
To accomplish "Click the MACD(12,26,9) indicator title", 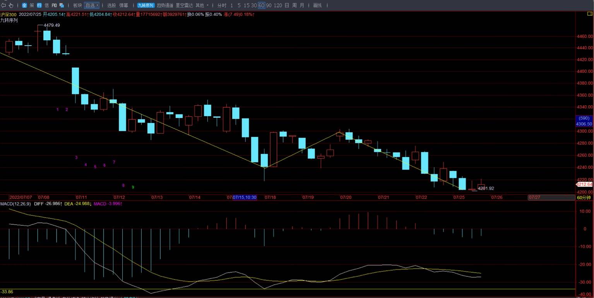I will (x=15, y=204).
